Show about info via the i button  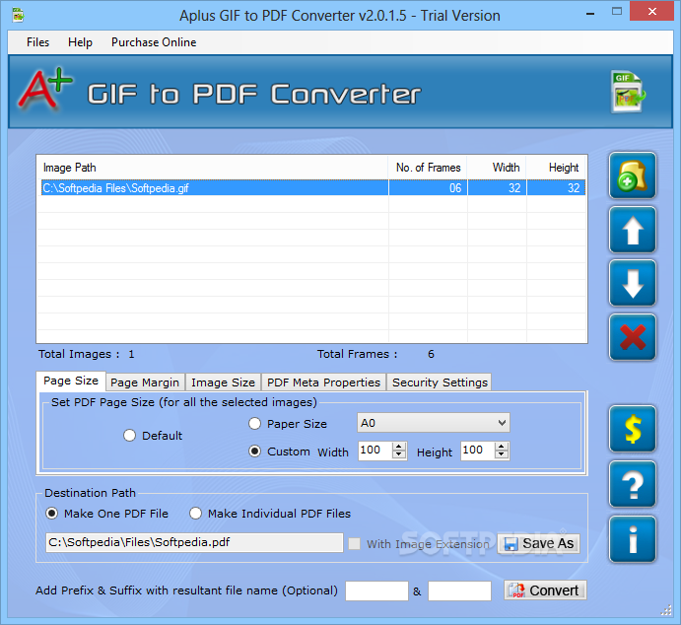(x=633, y=539)
